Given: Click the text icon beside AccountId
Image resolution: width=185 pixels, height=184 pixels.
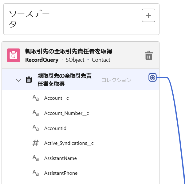Looking at the screenshot, I should click(x=36, y=128).
